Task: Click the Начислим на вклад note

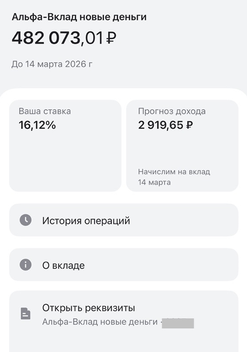Action: pyautogui.click(x=174, y=172)
